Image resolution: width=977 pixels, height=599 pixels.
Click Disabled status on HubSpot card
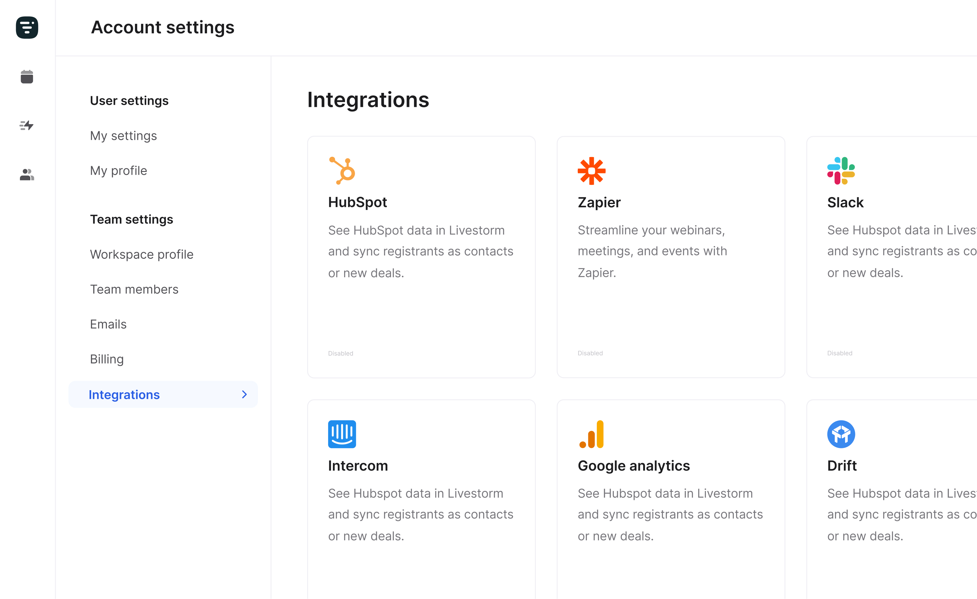340,353
